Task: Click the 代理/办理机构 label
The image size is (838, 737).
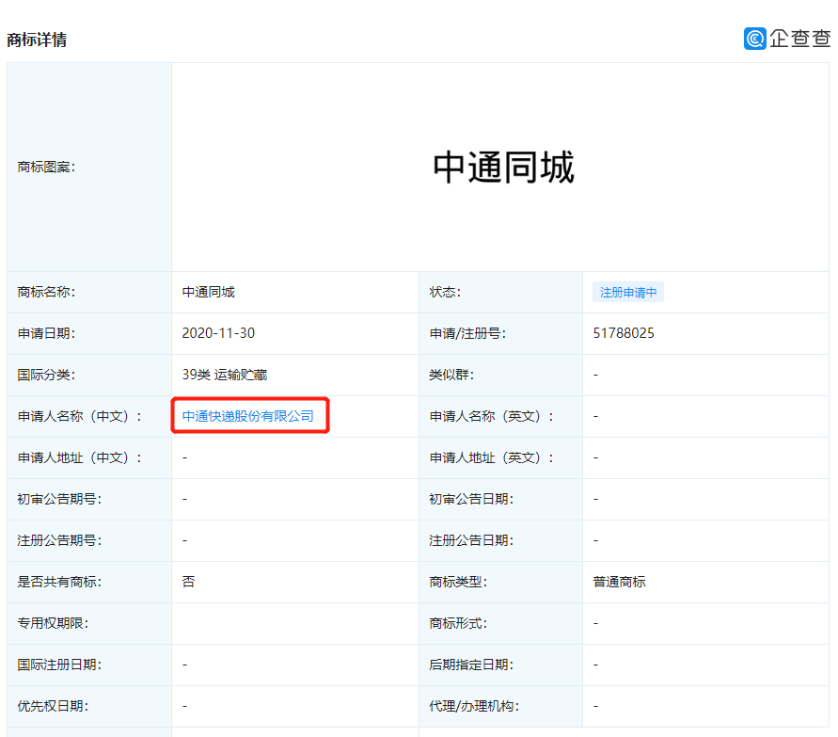Action: 474,707
